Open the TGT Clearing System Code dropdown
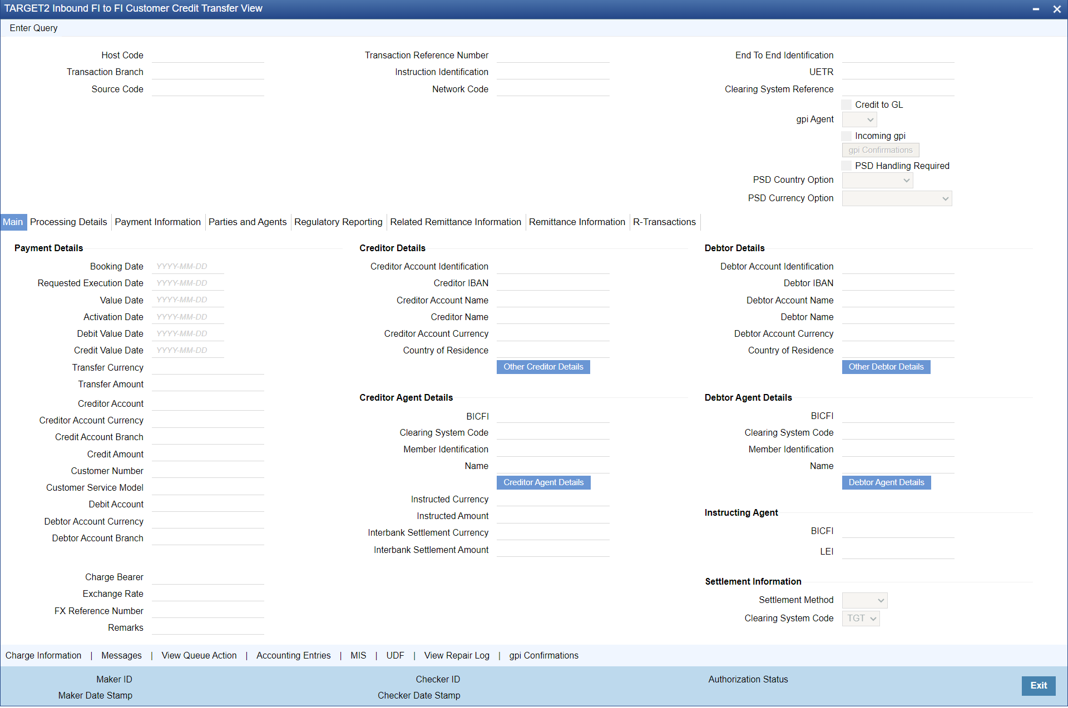 point(861,619)
